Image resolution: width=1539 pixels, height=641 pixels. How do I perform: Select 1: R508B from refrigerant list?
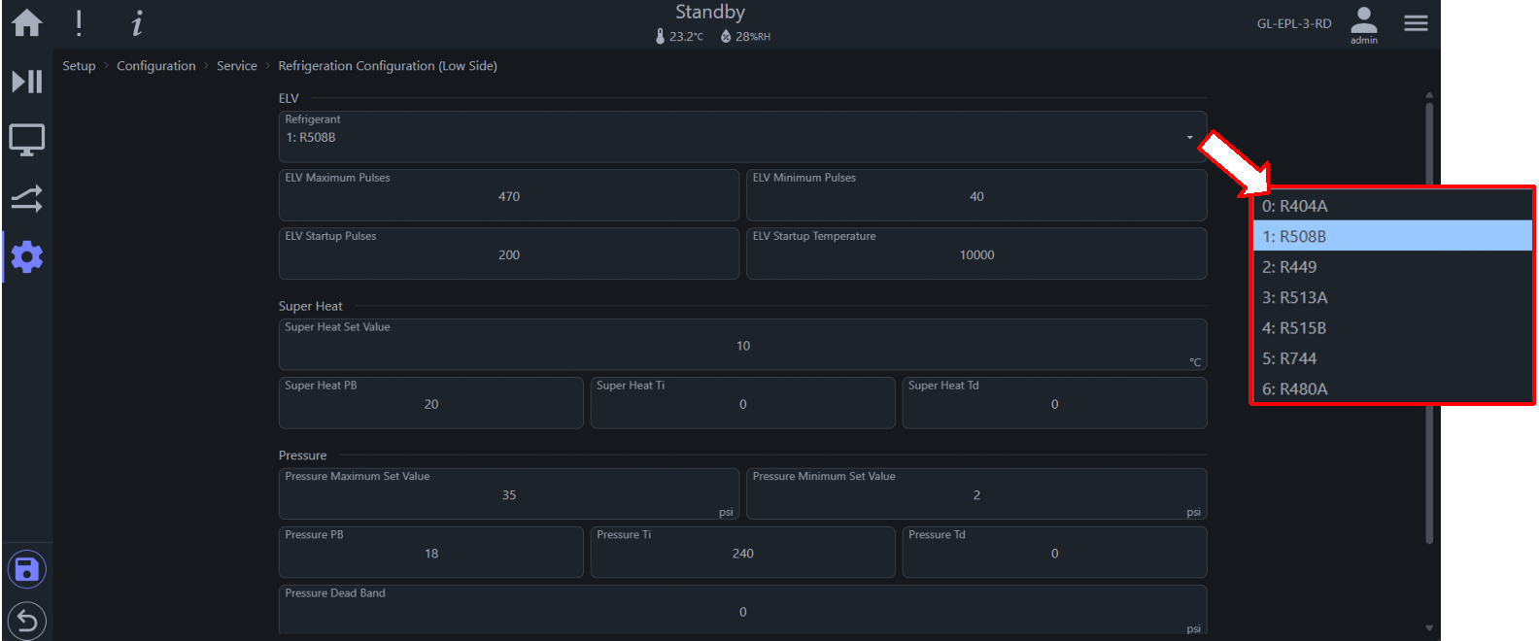pyautogui.click(x=1392, y=236)
